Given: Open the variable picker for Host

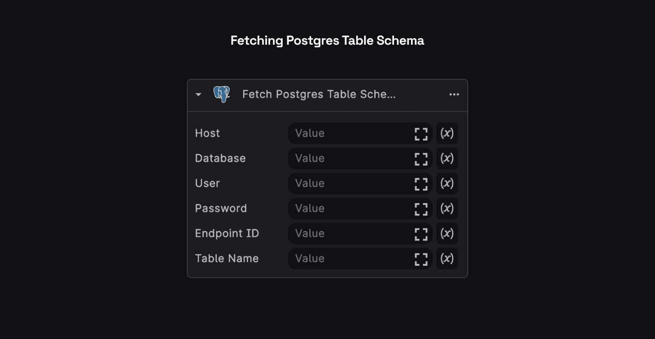Looking at the screenshot, I should 446,134.
